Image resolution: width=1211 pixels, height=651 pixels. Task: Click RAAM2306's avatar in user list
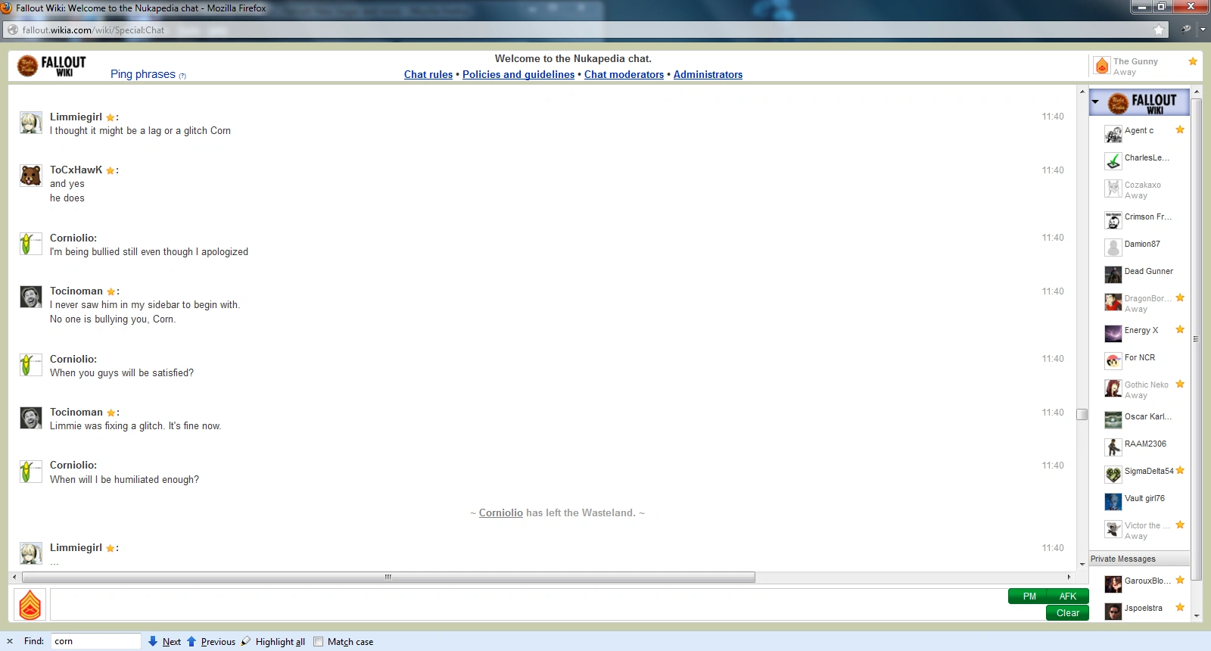[1113, 447]
